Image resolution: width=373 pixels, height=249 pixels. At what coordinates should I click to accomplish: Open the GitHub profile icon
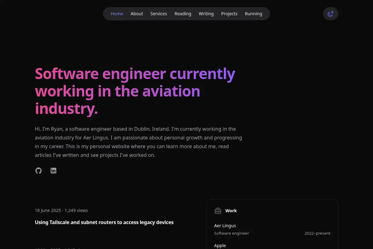tap(39, 171)
